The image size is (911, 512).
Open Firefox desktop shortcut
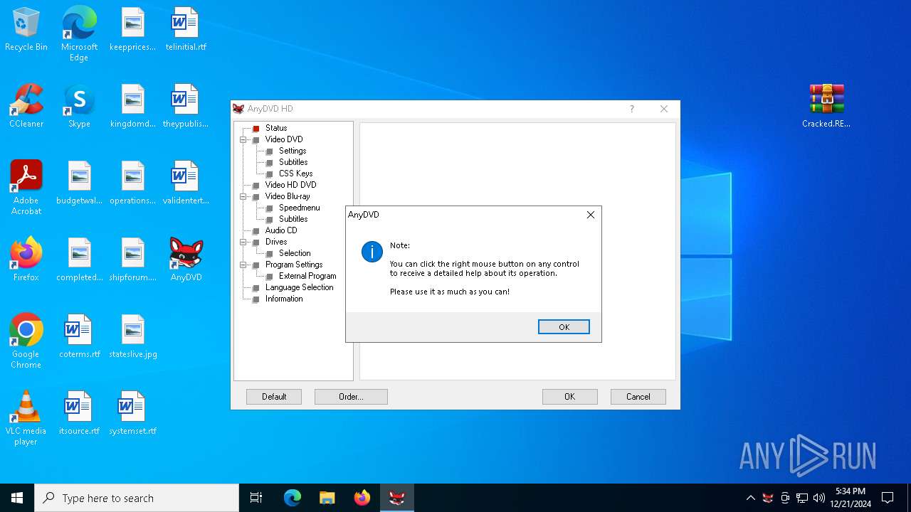coord(26,260)
